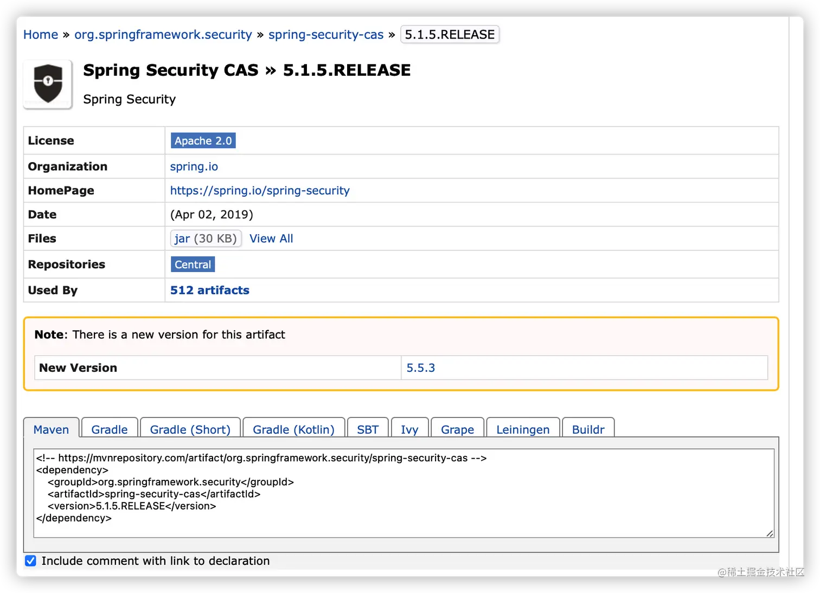
Task: Click the Apache 2.0 license badge
Action: 203,140
